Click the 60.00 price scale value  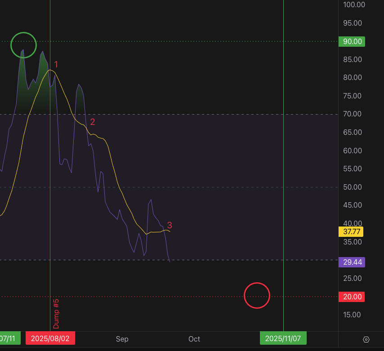[353, 151]
